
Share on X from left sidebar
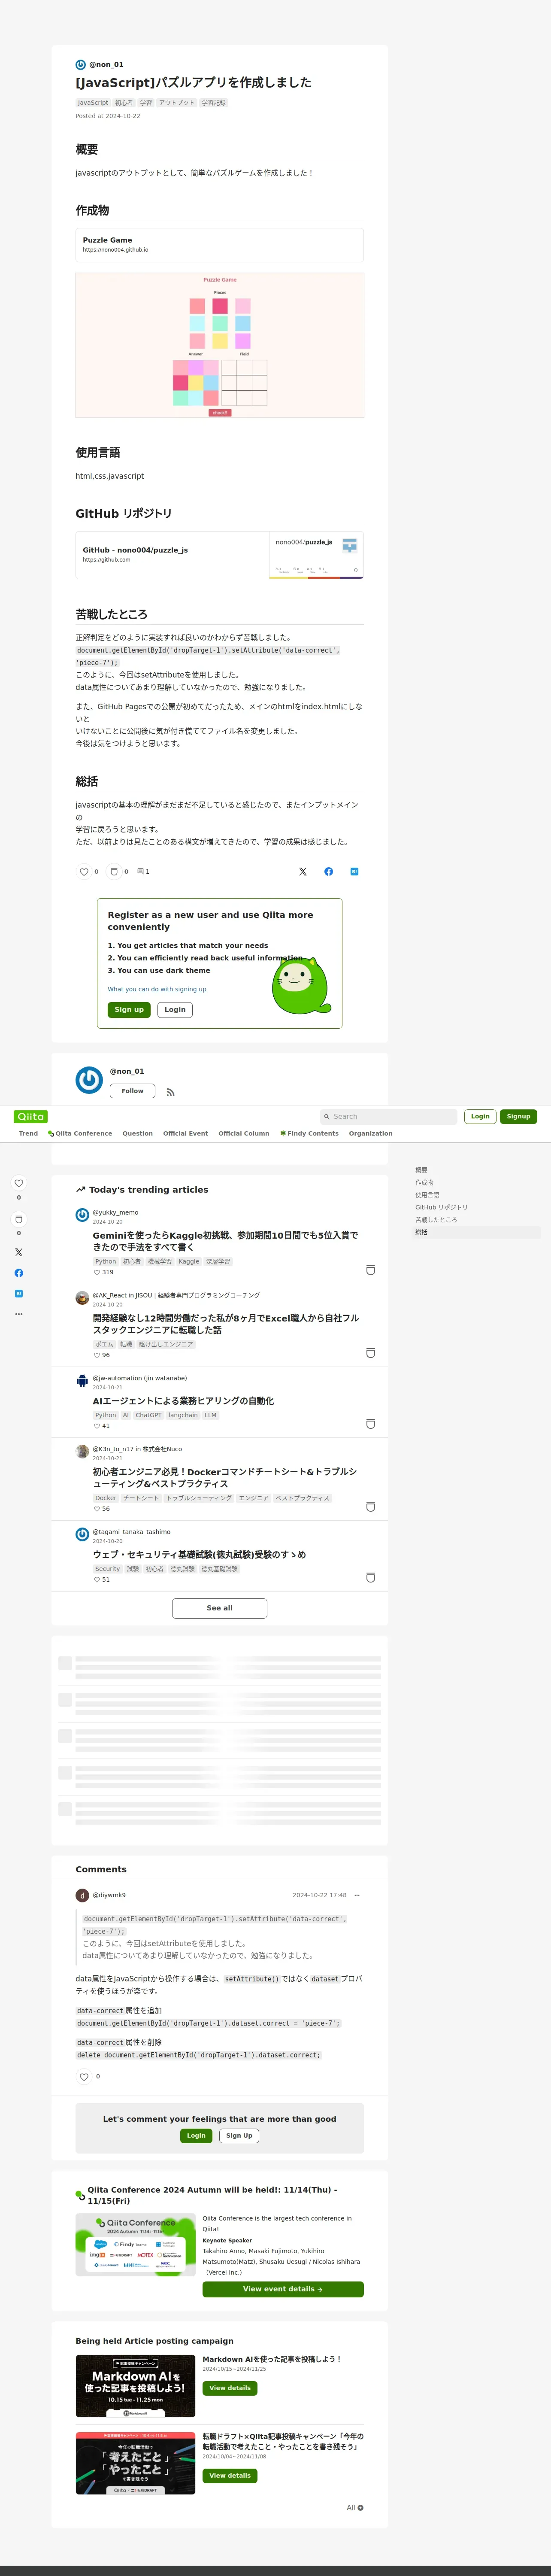[x=18, y=1252]
